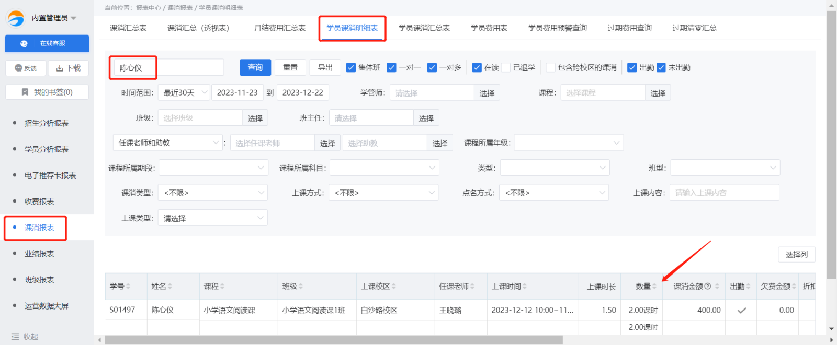
Task: Click the 选择列 column chooser button
Action: point(797,254)
